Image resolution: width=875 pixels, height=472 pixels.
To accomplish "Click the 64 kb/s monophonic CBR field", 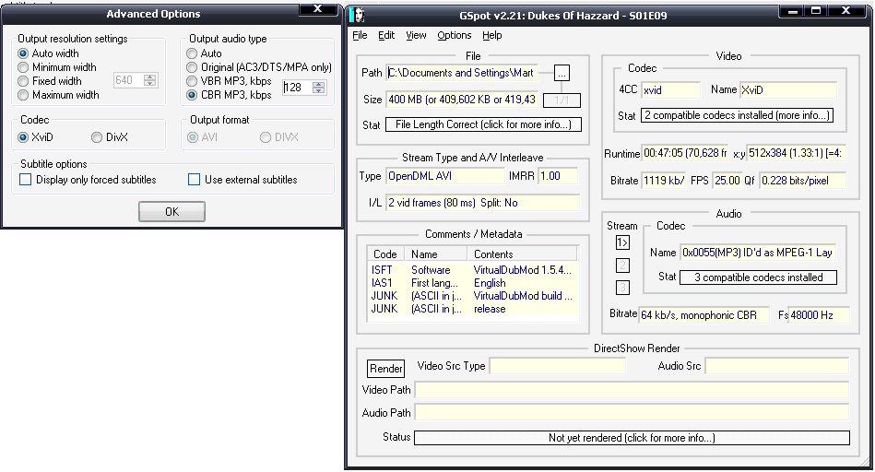I will [x=704, y=315].
